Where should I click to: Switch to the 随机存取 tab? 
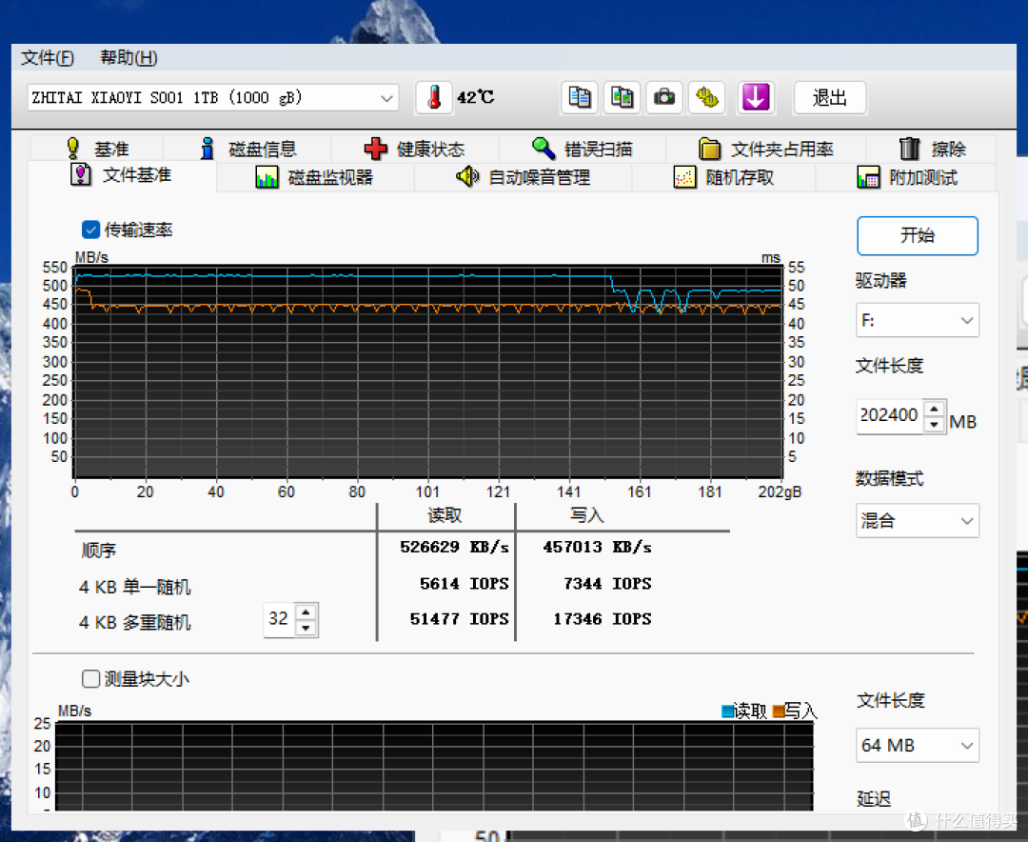723,177
